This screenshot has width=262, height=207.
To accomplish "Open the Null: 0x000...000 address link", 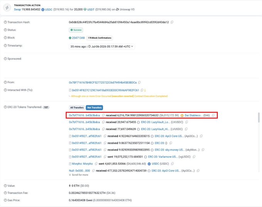I will [79, 171].
